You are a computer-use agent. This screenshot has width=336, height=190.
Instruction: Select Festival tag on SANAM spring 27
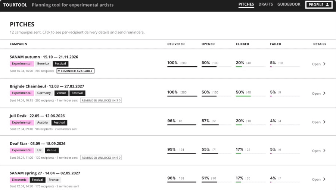pyautogui.click(x=37, y=180)
